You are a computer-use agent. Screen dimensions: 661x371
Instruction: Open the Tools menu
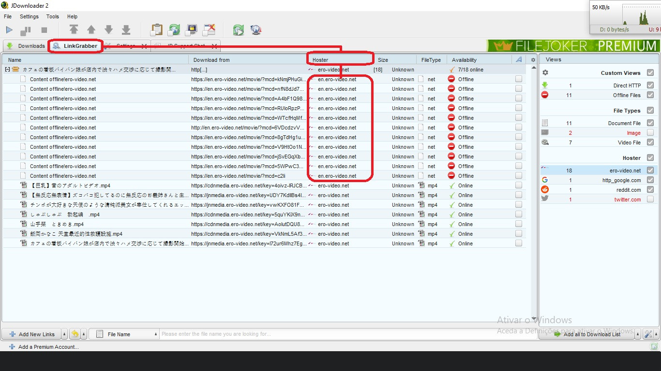53,16
